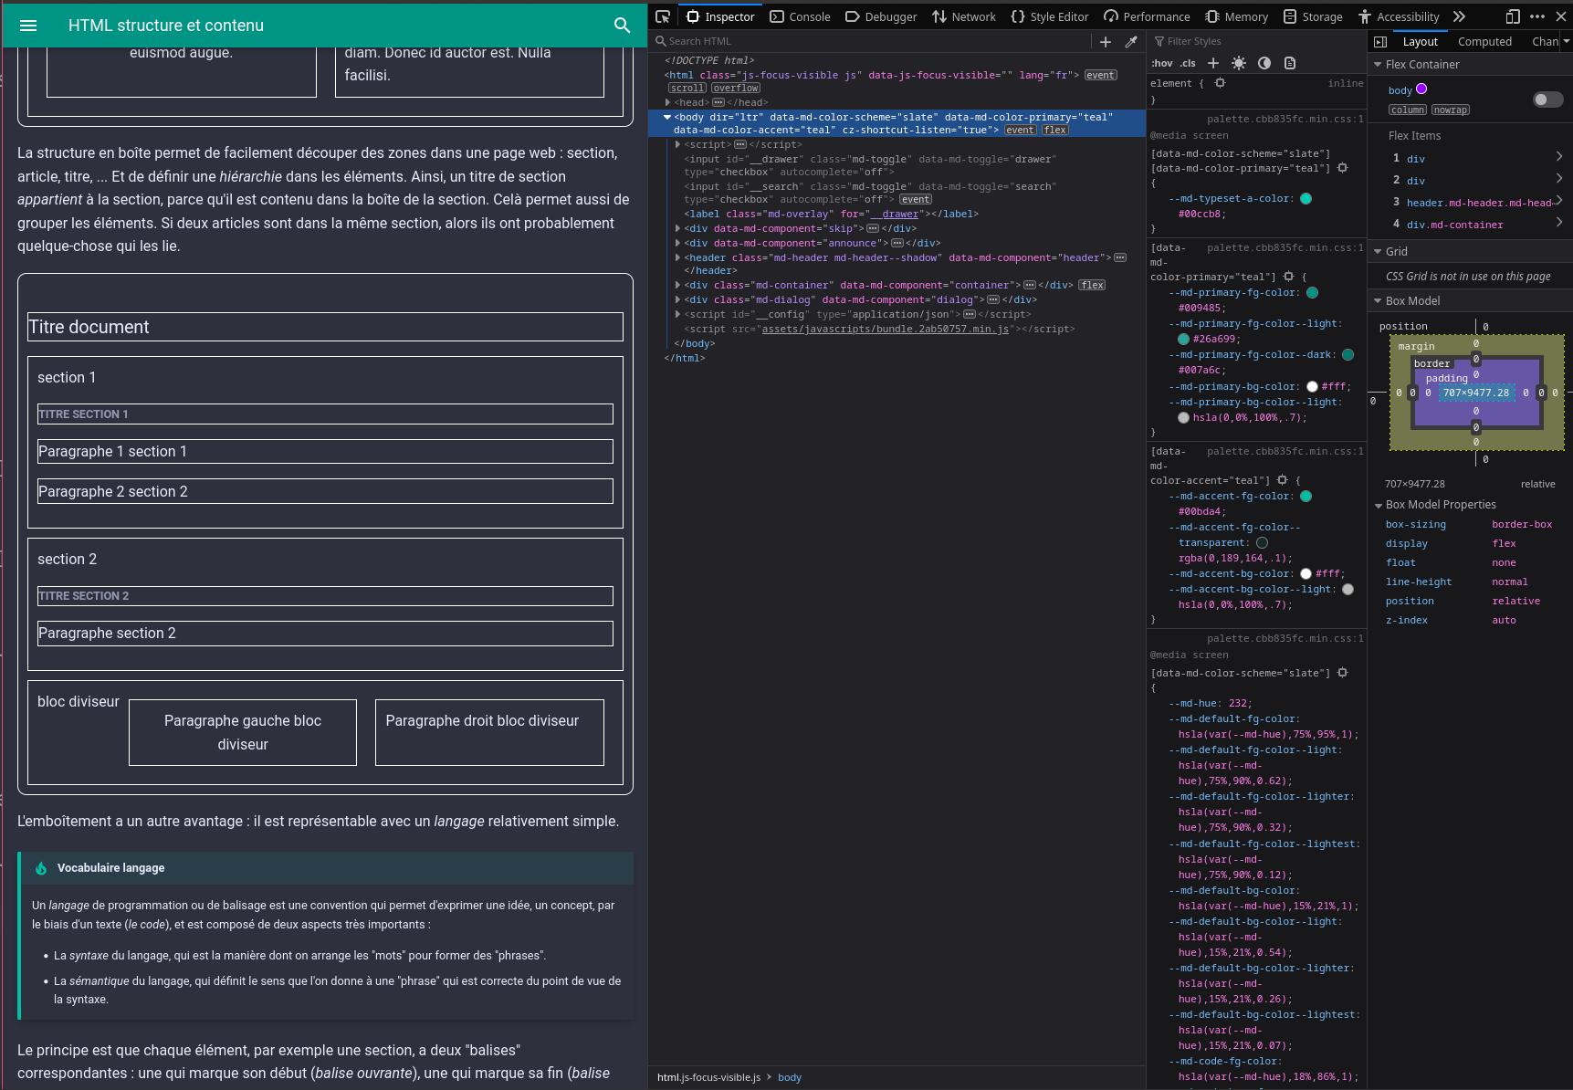Viewport: 1573px width, 1090px height.
Task: Click the flex badge on body element
Action: pyautogui.click(x=1055, y=130)
